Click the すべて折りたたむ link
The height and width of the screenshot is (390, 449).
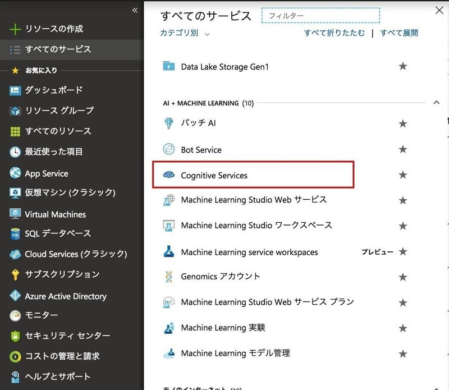[335, 33]
